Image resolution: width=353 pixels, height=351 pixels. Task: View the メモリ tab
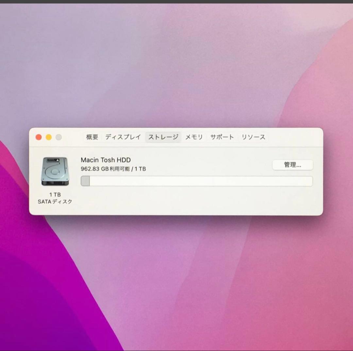(194, 137)
